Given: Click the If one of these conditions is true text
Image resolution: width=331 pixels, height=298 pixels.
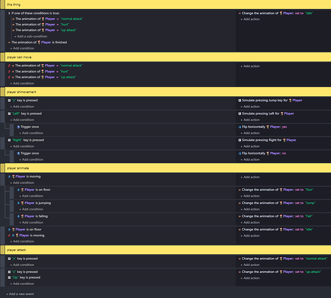Looking at the screenshot, I should (x=35, y=13).
